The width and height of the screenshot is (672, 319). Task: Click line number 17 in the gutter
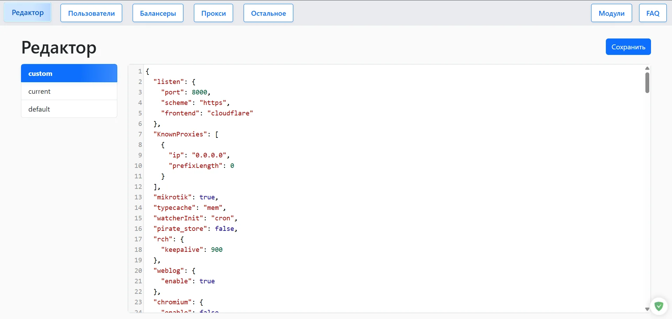click(138, 239)
